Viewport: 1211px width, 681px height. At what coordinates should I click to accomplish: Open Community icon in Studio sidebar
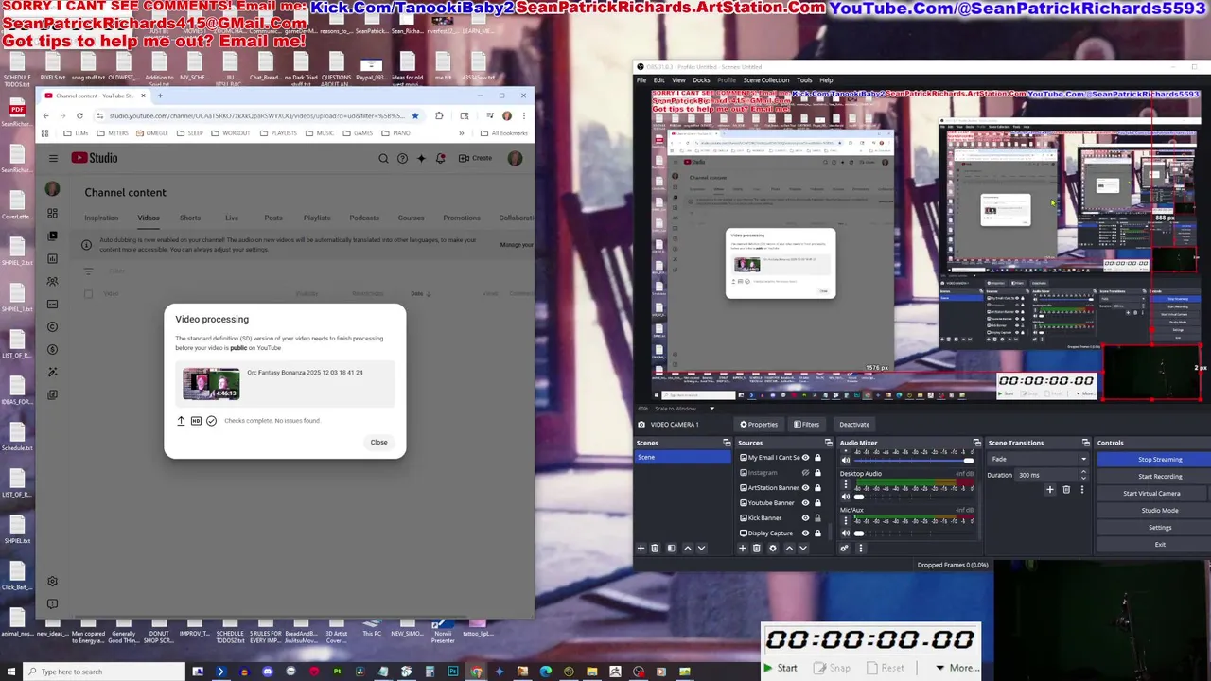click(x=52, y=281)
